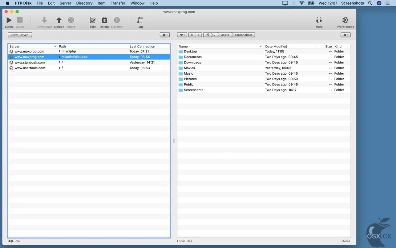The width and height of the screenshot is (396, 248).
Task: Click the Upload arrow icon
Action: pos(59,20)
